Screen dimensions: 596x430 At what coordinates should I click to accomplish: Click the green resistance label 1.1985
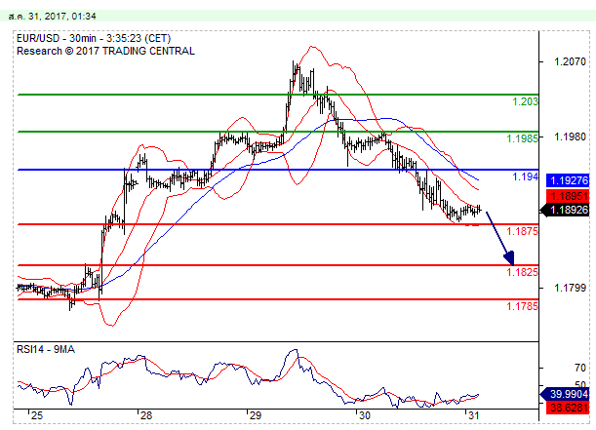click(522, 138)
